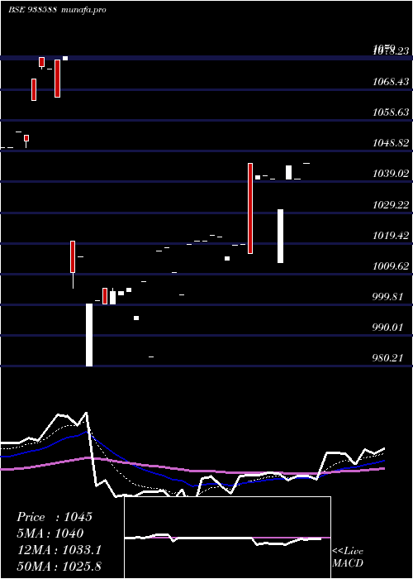Image resolution: width=413 pixels, height=579 pixels.
Task: Click the tall white candle dropping to 980.21
Action: (89, 335)
